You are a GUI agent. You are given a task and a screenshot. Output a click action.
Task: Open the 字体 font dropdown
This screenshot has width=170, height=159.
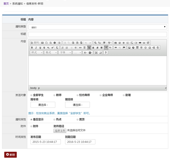pyautogui.click(x=65, y=53)
